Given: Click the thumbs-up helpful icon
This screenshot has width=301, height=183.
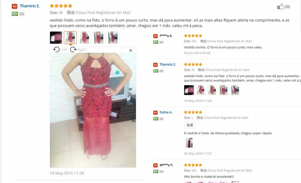Looking at the screenshot, I should click(x=280, y=7).
